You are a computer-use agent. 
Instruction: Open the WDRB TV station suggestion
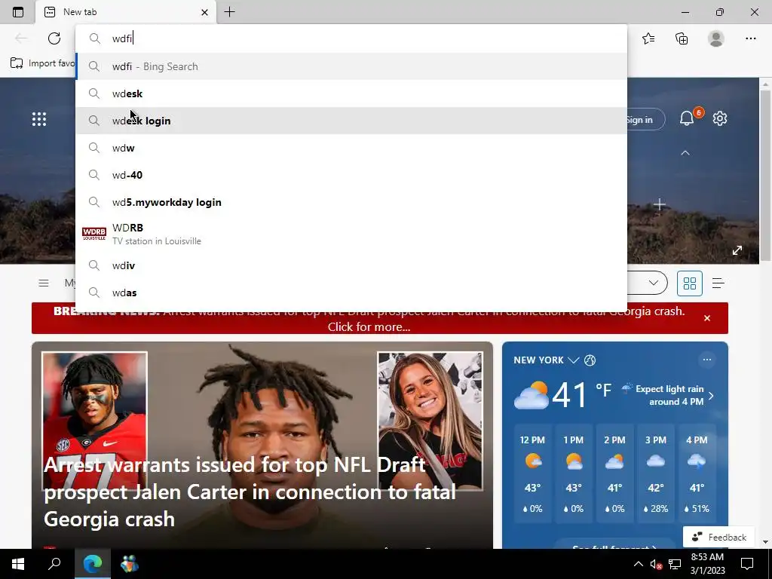coord(351,234)
